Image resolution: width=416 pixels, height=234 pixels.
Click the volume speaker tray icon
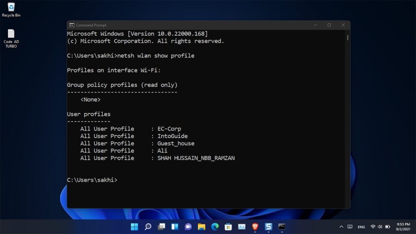coord(380,227)
